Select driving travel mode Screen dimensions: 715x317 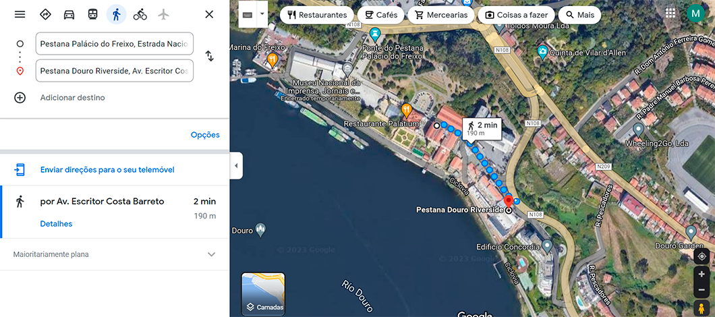(69, 14)
